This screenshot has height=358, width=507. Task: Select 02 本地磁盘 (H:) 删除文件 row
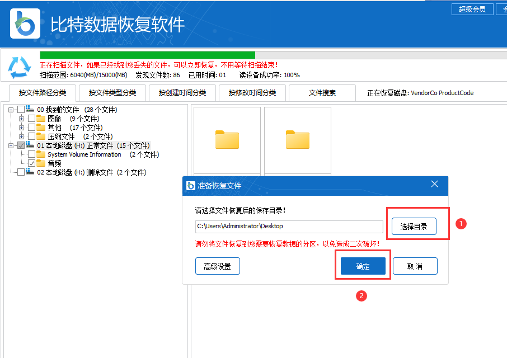[92, 172]
